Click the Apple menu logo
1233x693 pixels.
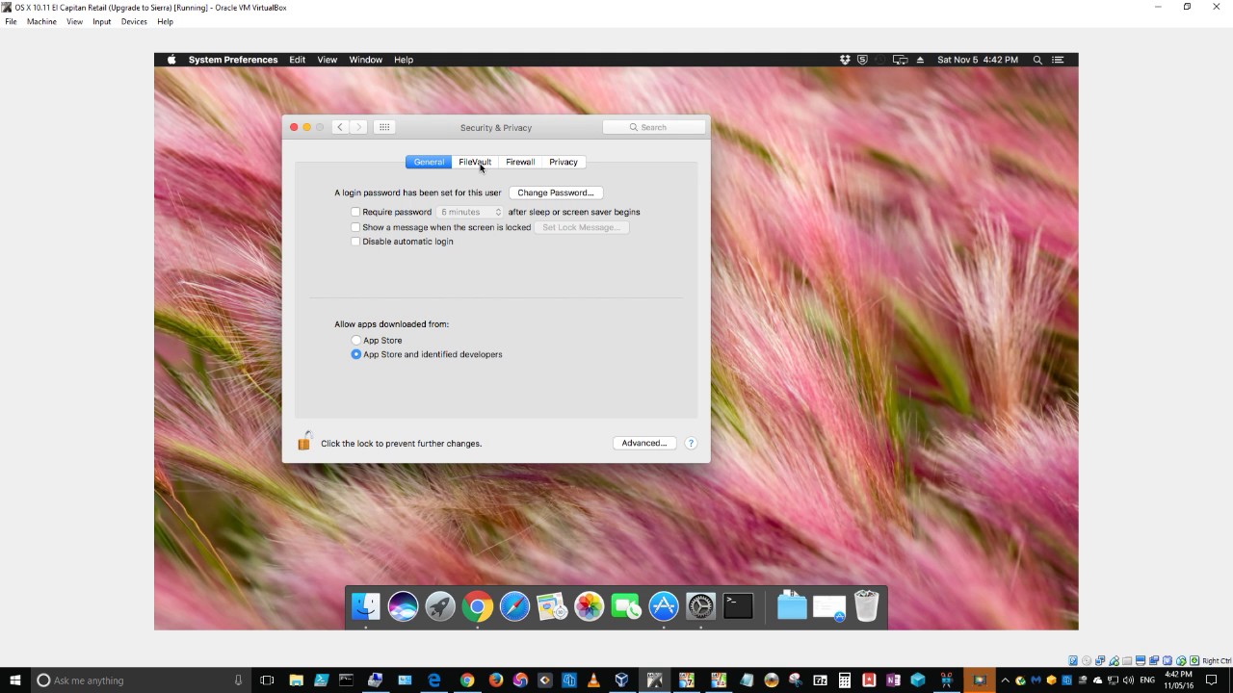171,60
